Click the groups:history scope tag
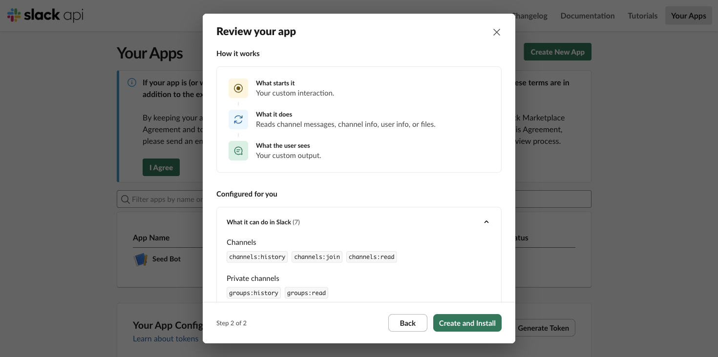 254,293
